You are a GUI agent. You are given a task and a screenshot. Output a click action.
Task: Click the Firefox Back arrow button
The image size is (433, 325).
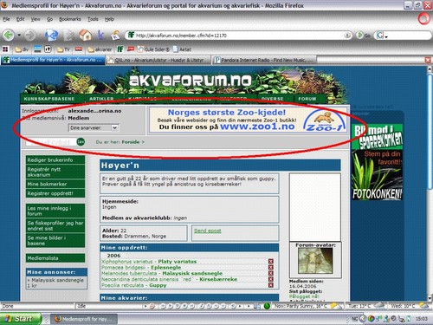pos(9,36)
